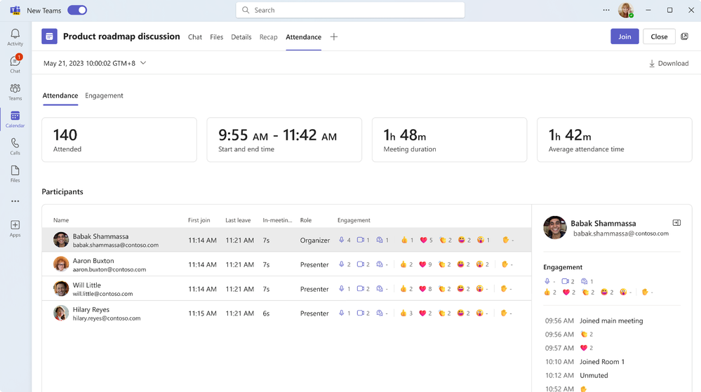Screen dimensions: 701x392
Task: Click the Close button beside Join
Action: coord(659,36)
